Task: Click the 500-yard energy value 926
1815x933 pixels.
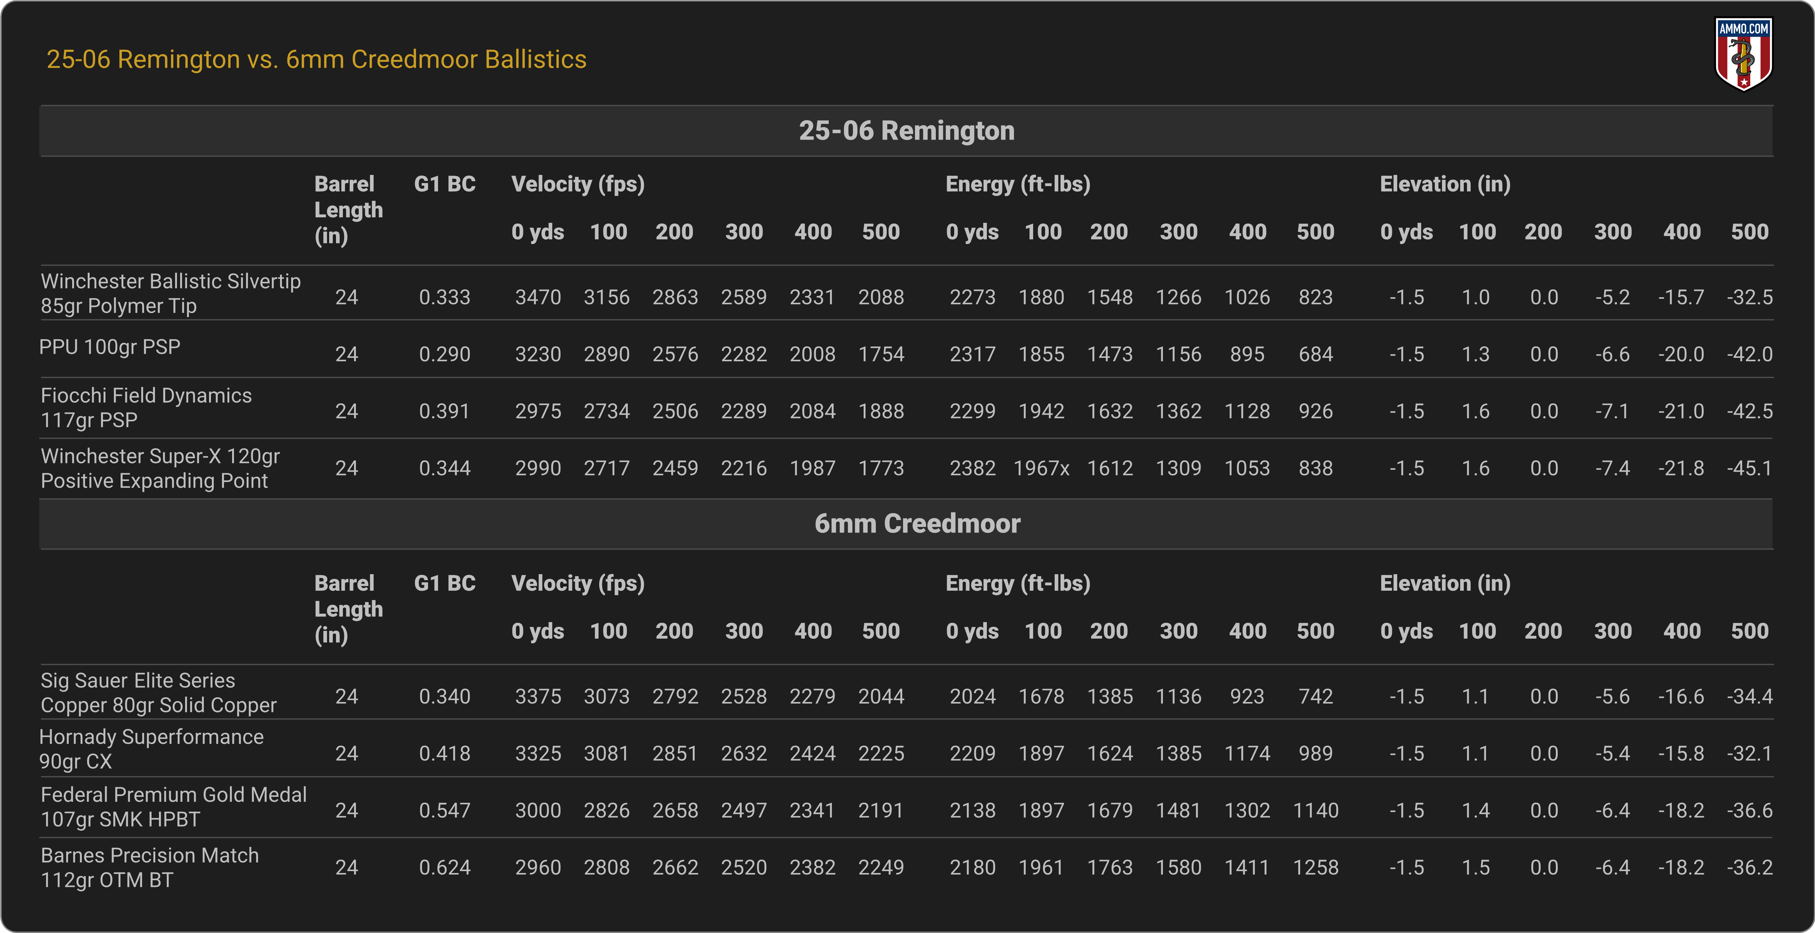Action: pos(1316,411)
